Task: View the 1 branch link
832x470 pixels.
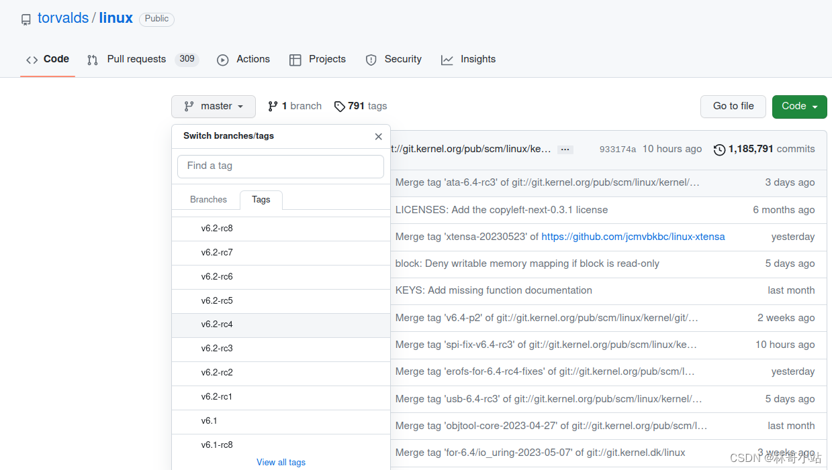Action: tap(295, 106)
